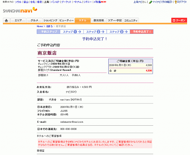Open the グルメ tab
Screen dimensions: 190x155
[x=34, y=20]
